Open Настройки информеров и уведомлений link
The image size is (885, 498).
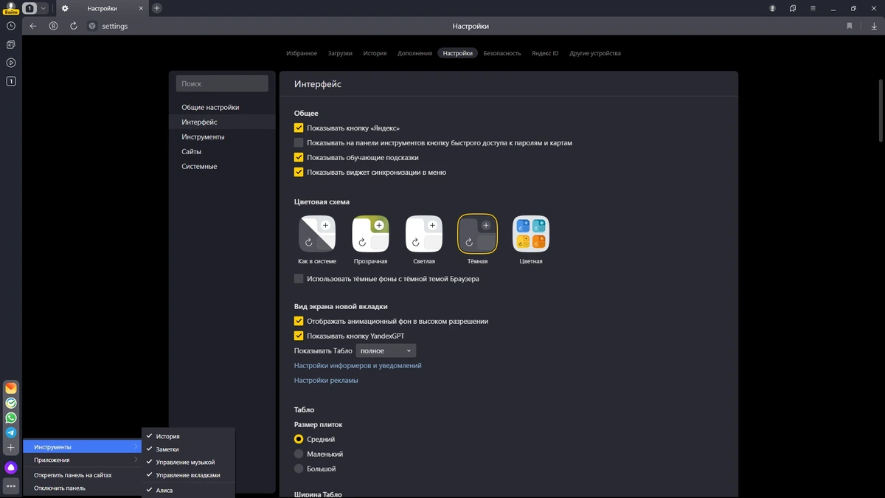pos(358,366)
